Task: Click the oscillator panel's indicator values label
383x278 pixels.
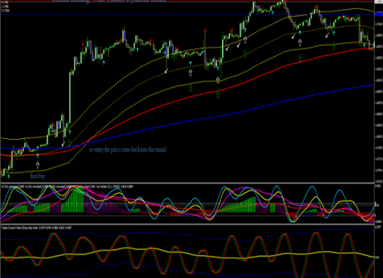Action: coord(67,187)
